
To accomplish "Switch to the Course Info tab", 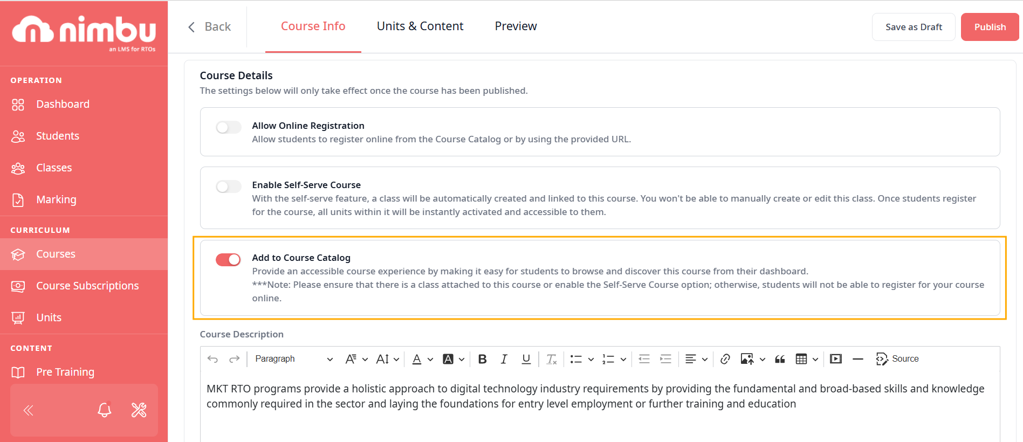I will pos(313,26).
